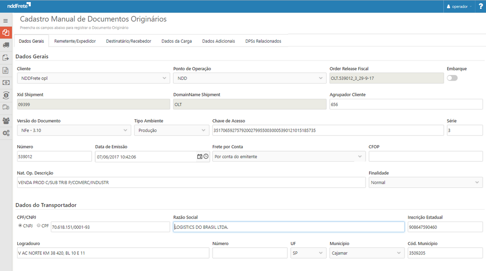Open the clock time picker for Data de Emissão
The width and height of the screenshot is (486, 271).
[x=206, y=157]
